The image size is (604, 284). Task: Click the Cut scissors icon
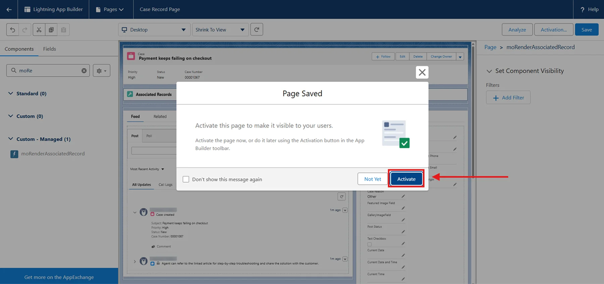(39, 30)
